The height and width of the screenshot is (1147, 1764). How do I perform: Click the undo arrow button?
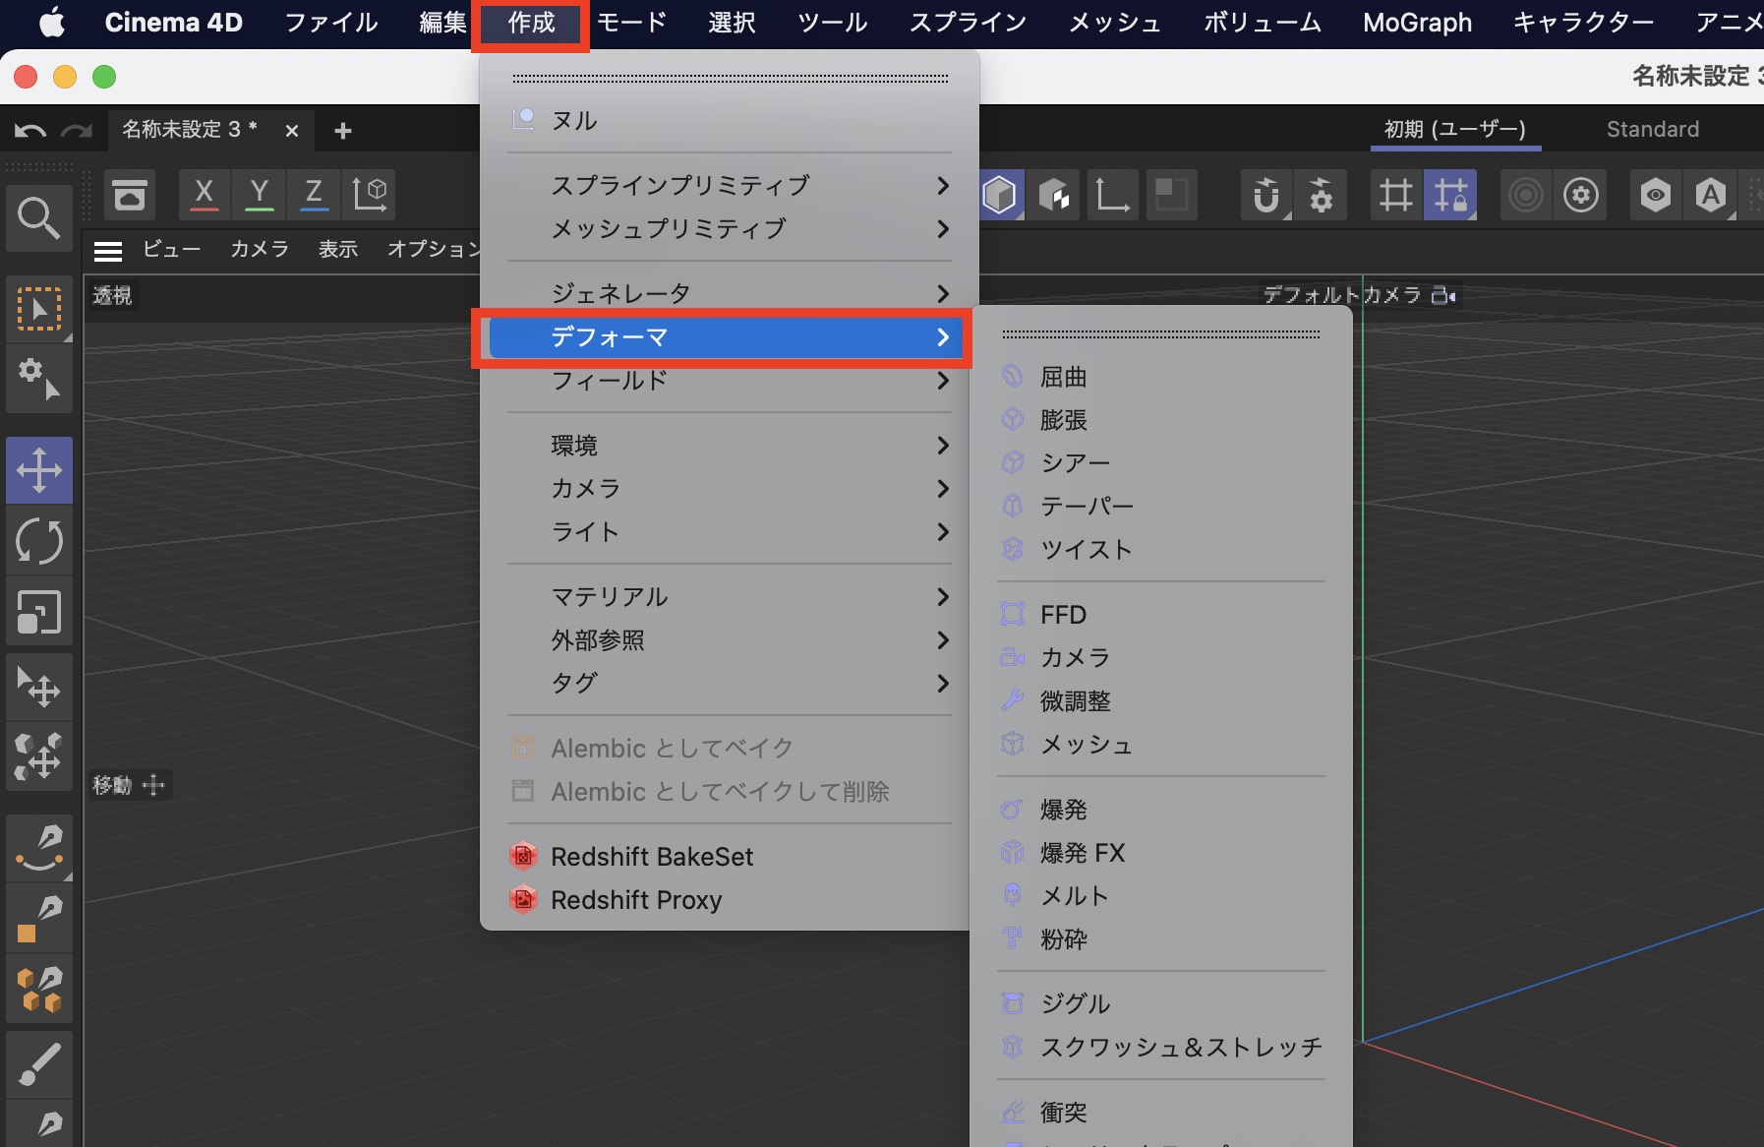(x=29, y=131)
